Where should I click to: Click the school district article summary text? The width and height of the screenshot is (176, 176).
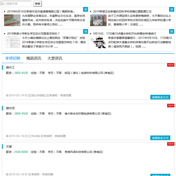click(54, 43)
